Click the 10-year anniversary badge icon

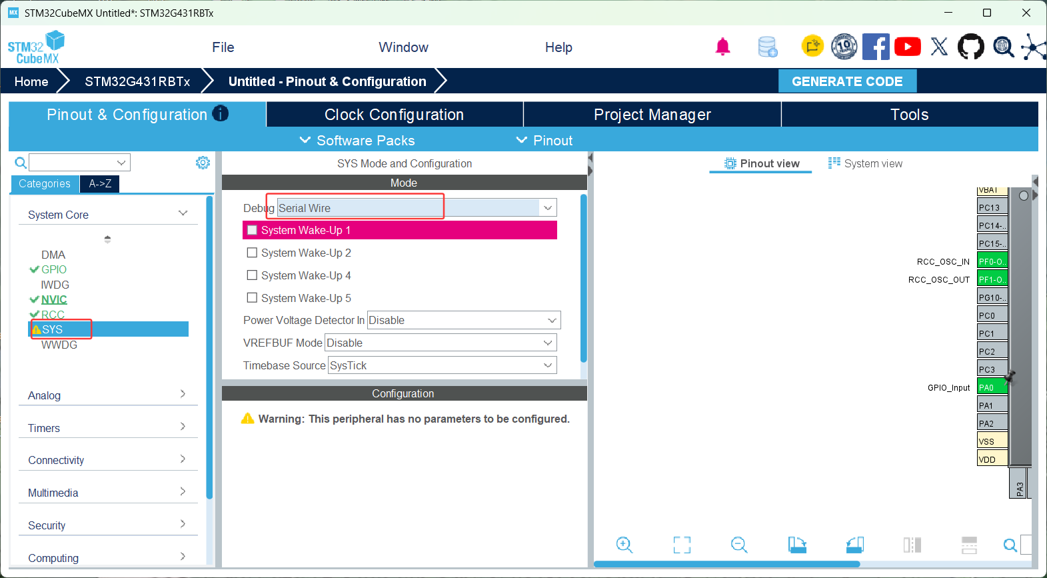[844, 47]
